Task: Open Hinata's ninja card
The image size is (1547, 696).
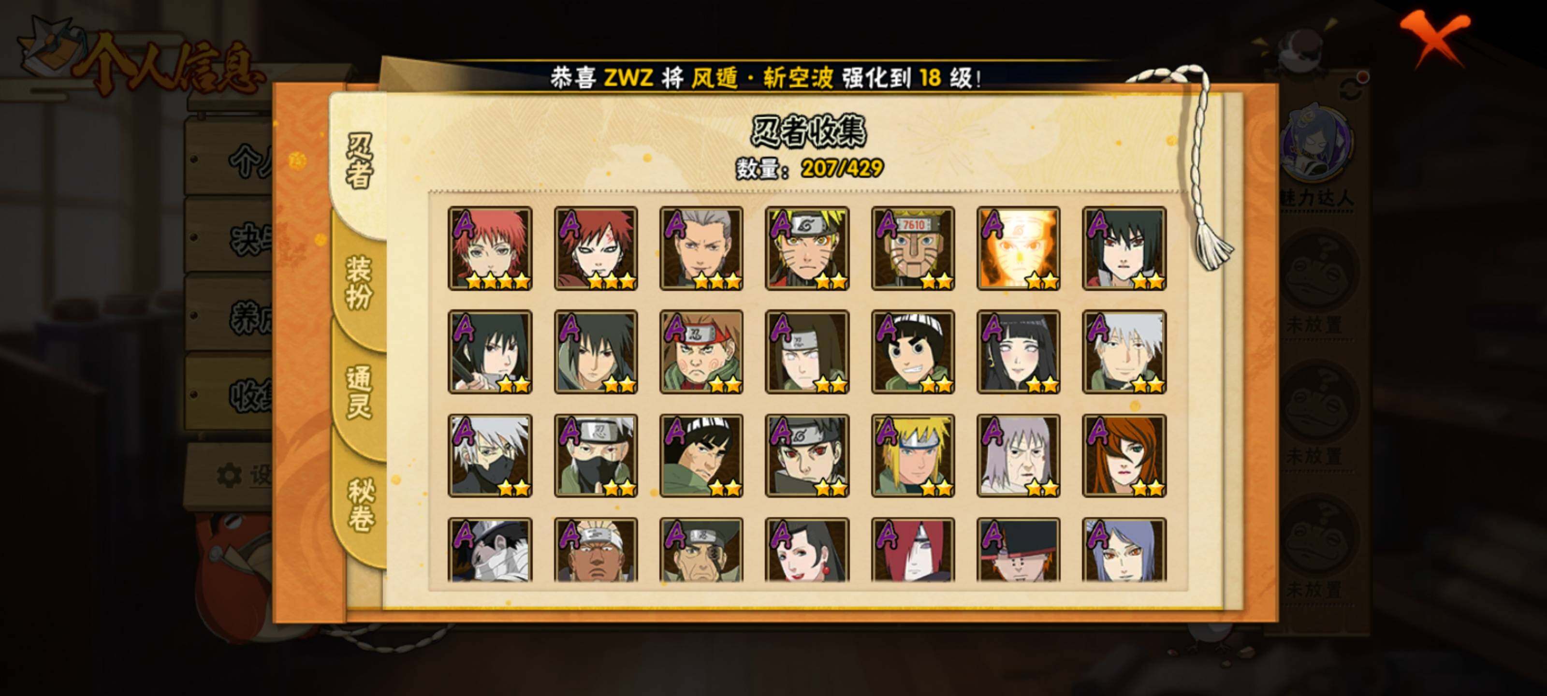Action: pos(1018,352)
